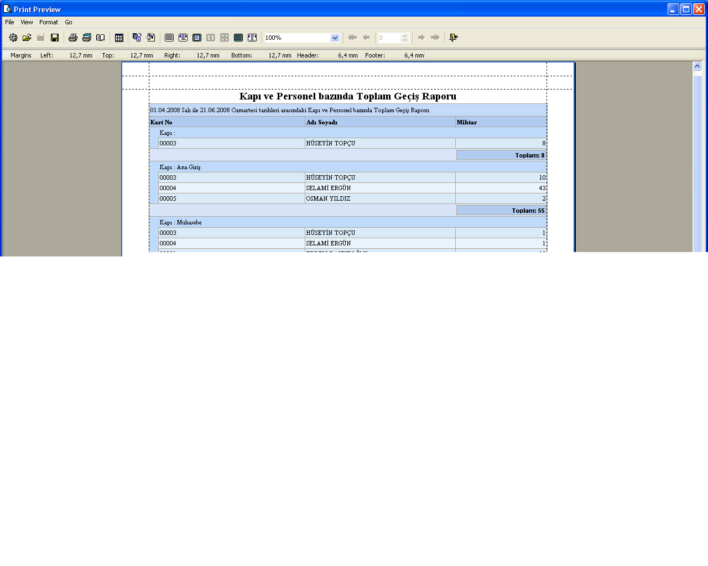Screen dimensions: 708x566
Task: Toggle the last page layout icon before the zoom box
Action: click(x=252, y=38)
